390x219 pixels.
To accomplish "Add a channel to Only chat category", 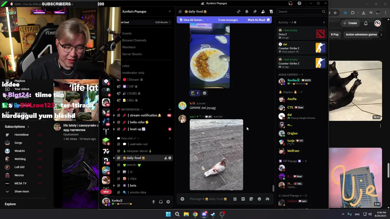I will tap(170, 138).
